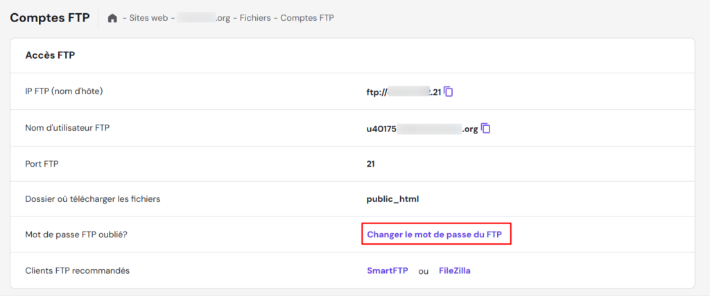Click the Accès FTP section heading
This screenshot has height=296, width=710.
[50, 55]
